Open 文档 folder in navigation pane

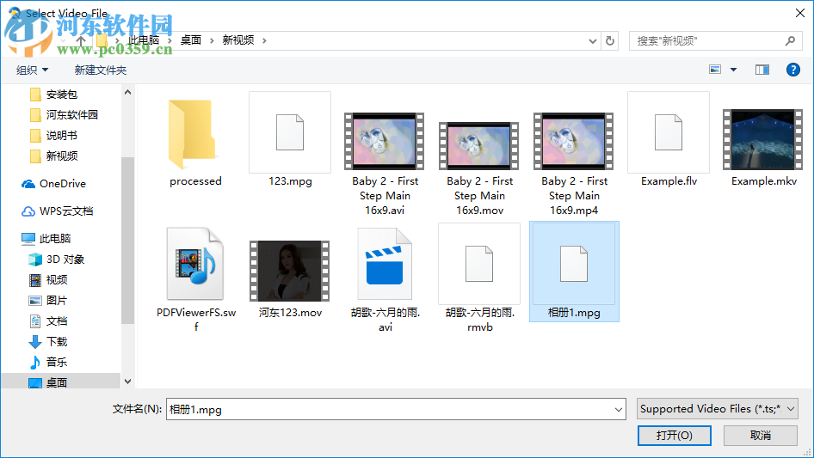pos(48,321)
